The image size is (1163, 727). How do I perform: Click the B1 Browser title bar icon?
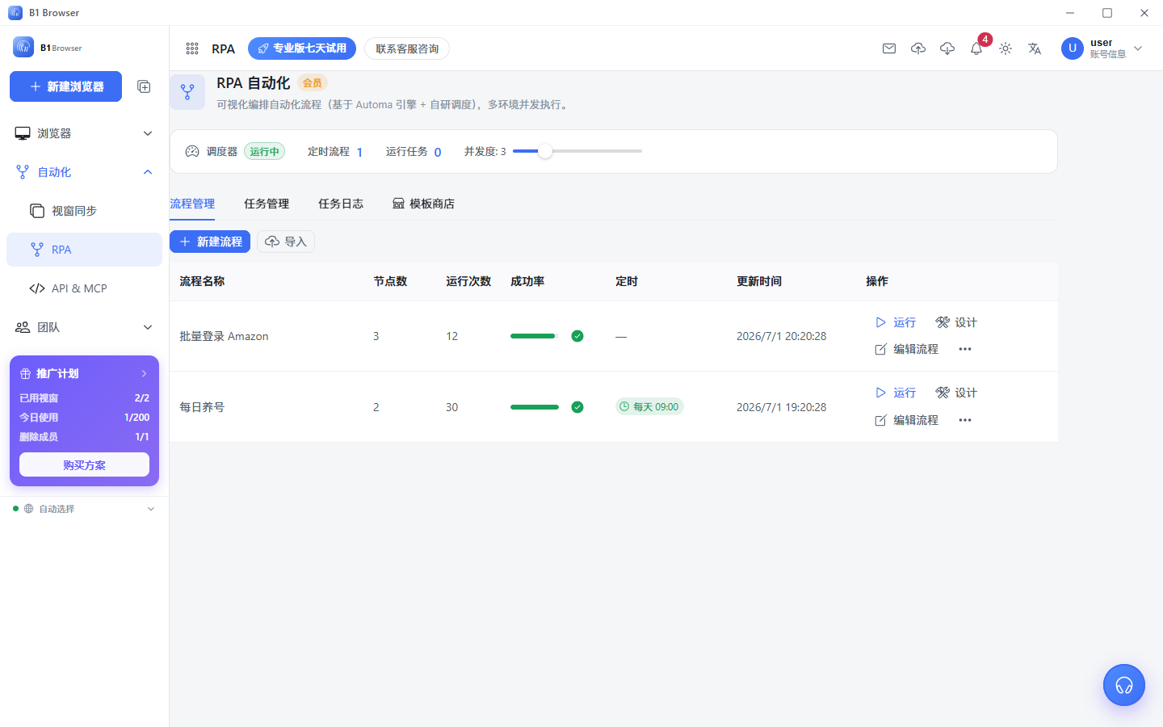[15, 13]
